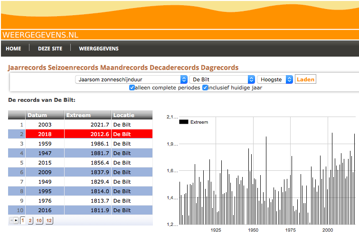
Task: Click the Laden button
Action: click(x=305, y=79)
